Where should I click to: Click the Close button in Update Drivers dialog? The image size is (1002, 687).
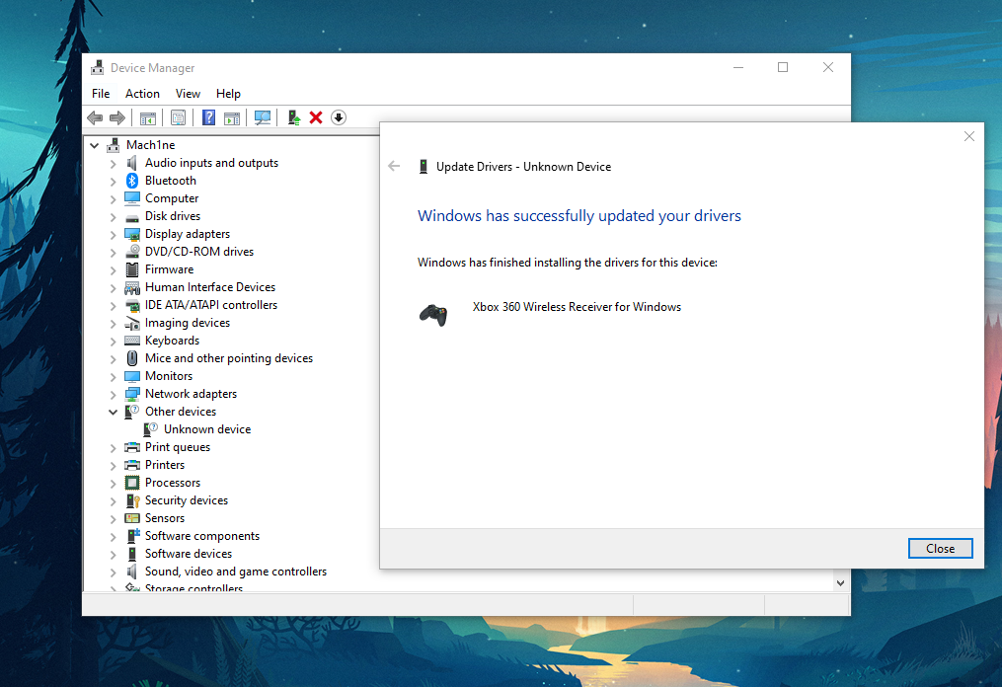(x=940, y=549)
